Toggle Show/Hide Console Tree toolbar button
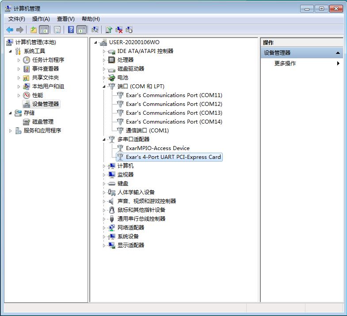Screen dimensions: 347x316 tap(44, 30)
